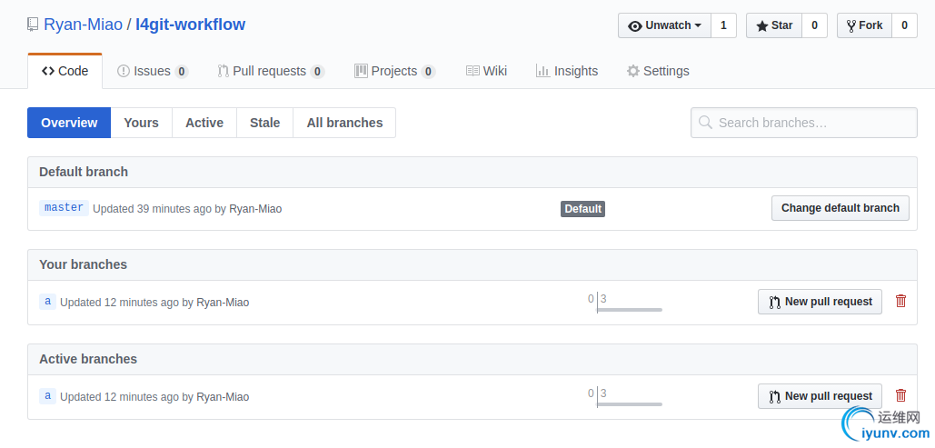Switch to All branches view
Screen dimensions: 935x448
click(344, 123)
